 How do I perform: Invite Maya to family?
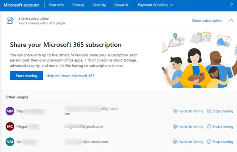pos(188,111)
